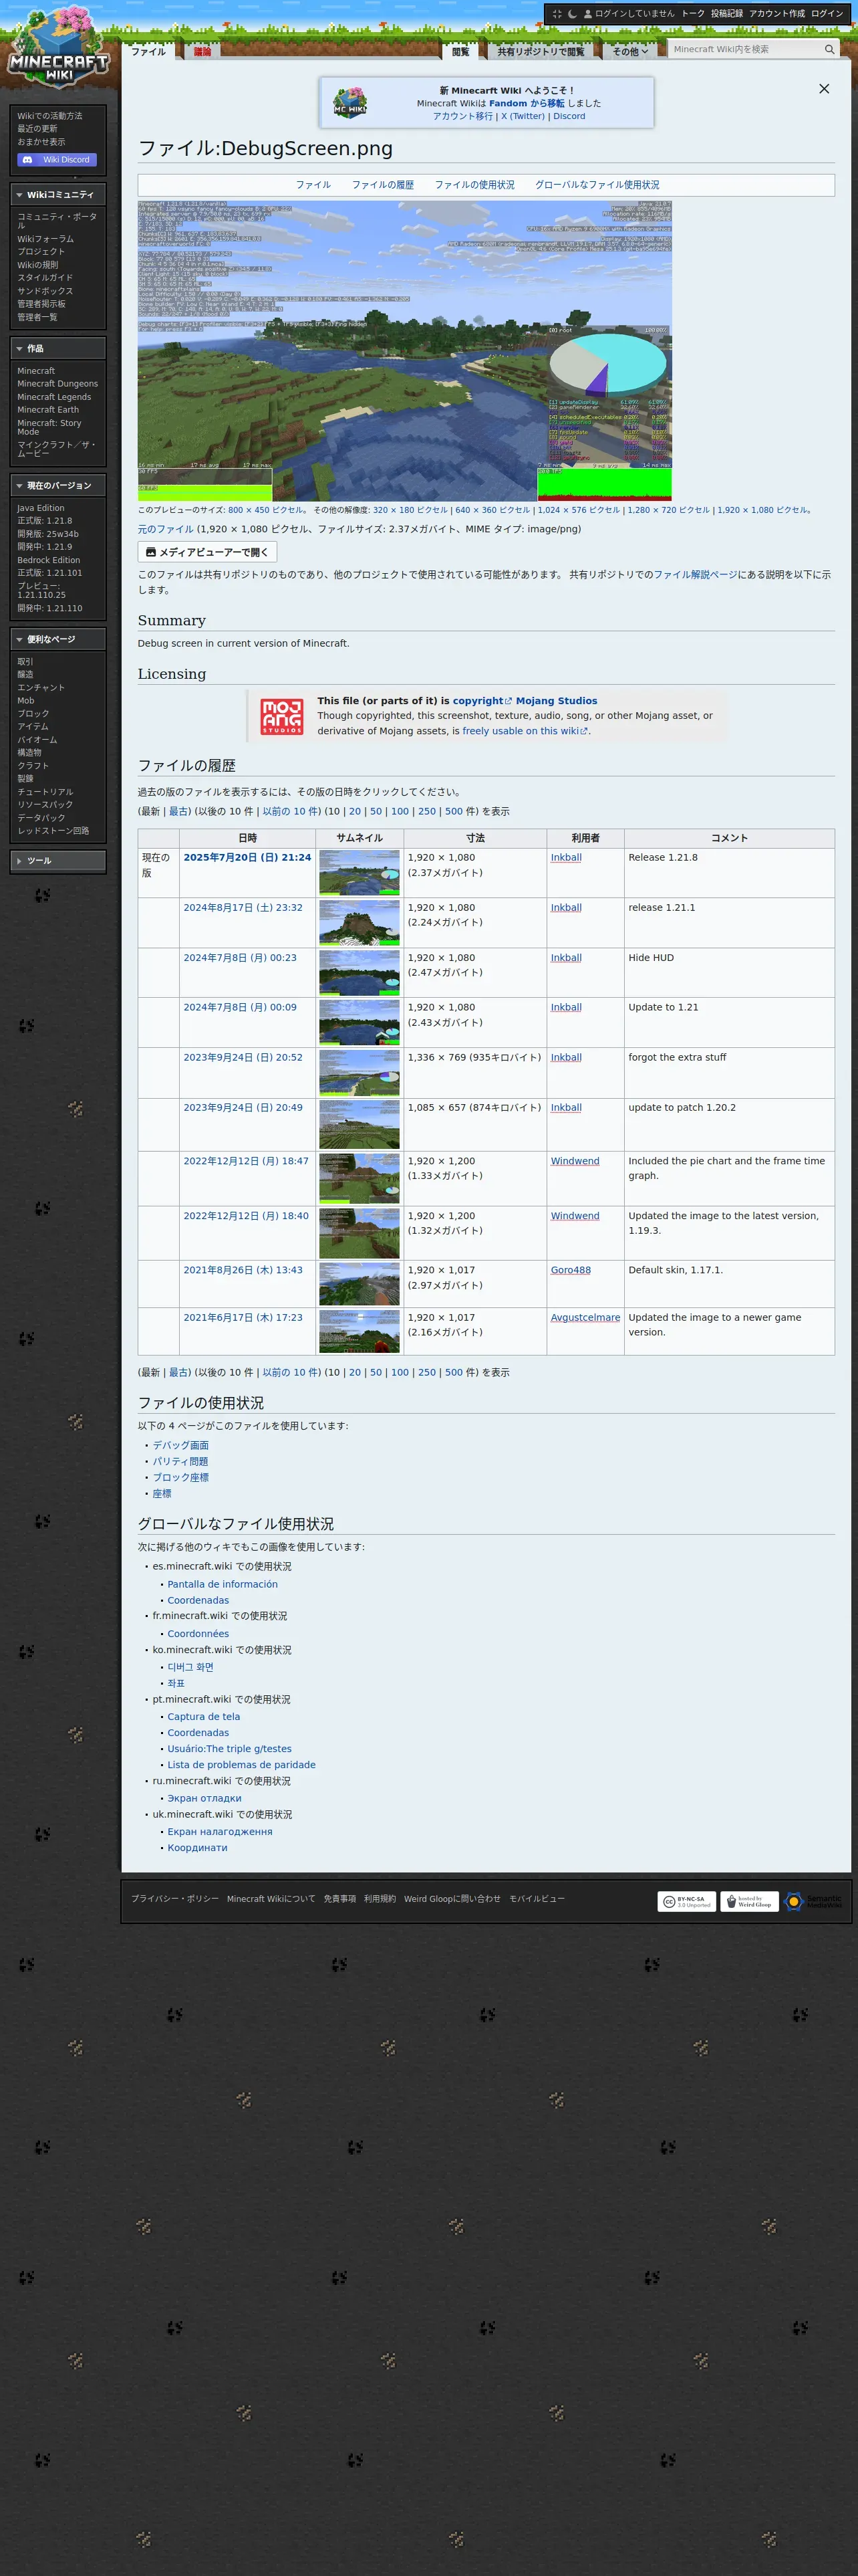This screenshot has width=858, height=2576.
Task: Open thumbnail for 2024年8月17日 version
Action: (x=360, y=923)
